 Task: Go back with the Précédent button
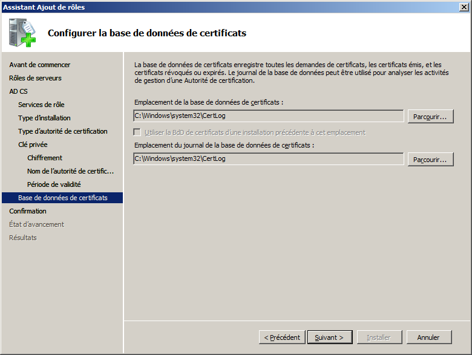click(282, 337)
